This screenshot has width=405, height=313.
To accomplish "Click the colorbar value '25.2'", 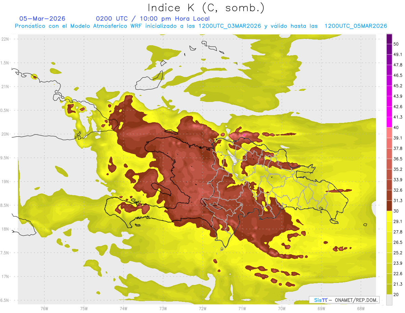I will pos(398,253).
